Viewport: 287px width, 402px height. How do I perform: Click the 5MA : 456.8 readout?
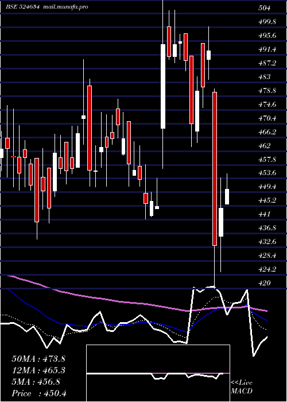[x=36, y=382]
